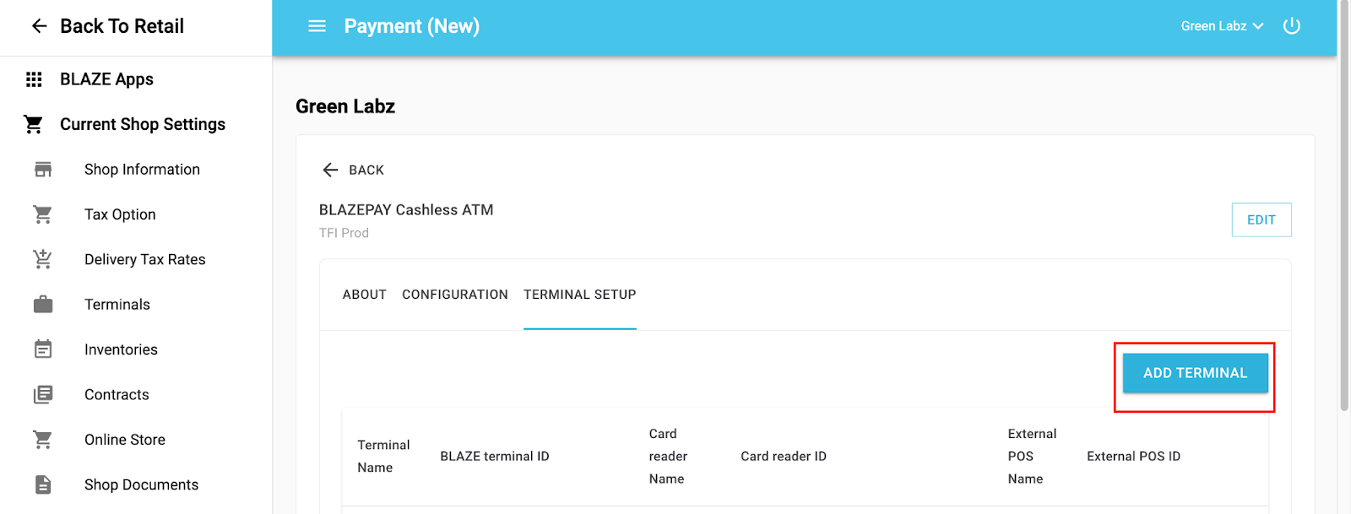
Task: Click the Card reader Name column header
Action: pos(668,456)
